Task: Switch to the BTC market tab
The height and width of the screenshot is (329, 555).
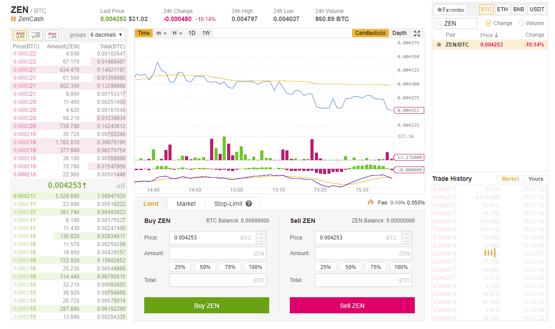Action: tap(486, 9)
